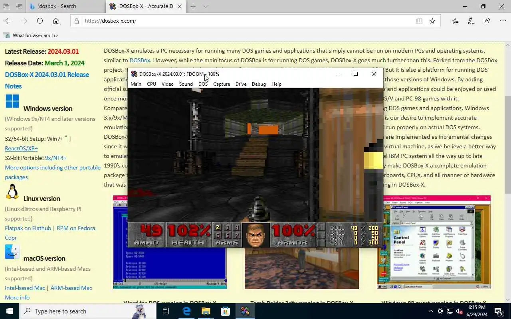
Task: Reload the dosbox-x.com page
Action: click(40, 21)
